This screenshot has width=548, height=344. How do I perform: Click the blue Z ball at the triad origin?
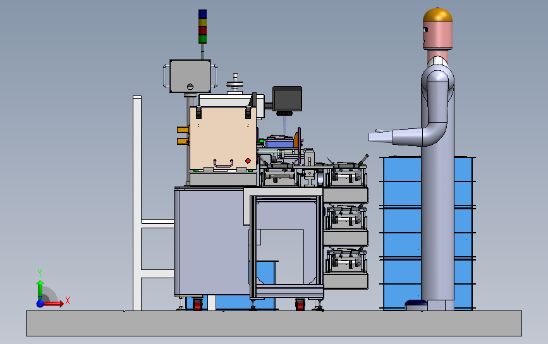point(40,304)
